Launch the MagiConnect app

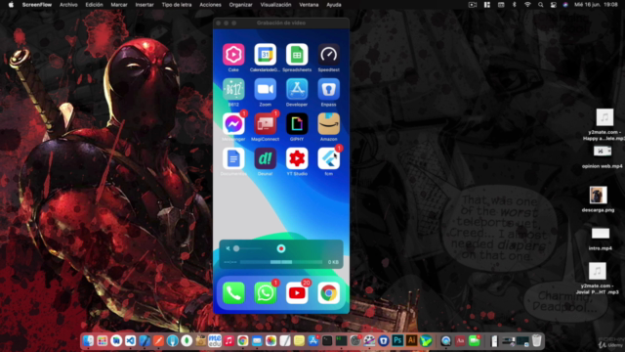pos(265,124)
